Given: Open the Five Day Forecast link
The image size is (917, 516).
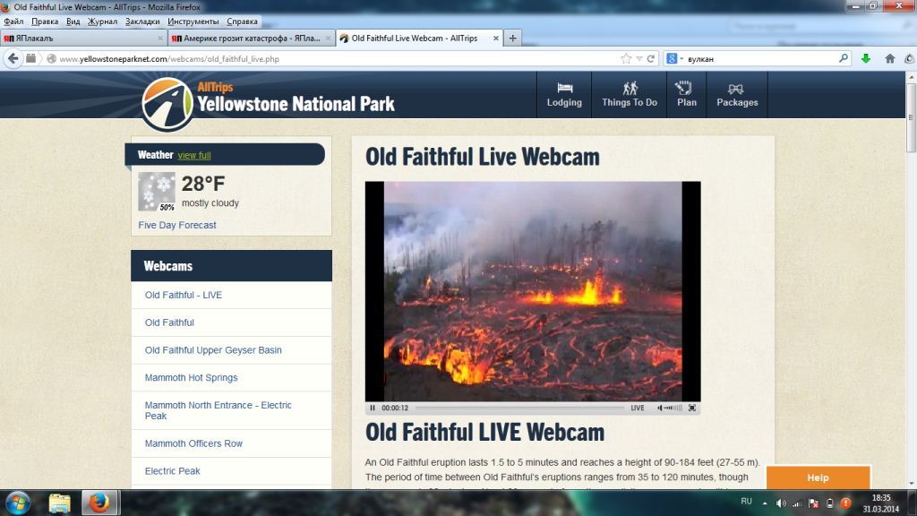Looking at the screenshot, I should (x=177, y=225).
